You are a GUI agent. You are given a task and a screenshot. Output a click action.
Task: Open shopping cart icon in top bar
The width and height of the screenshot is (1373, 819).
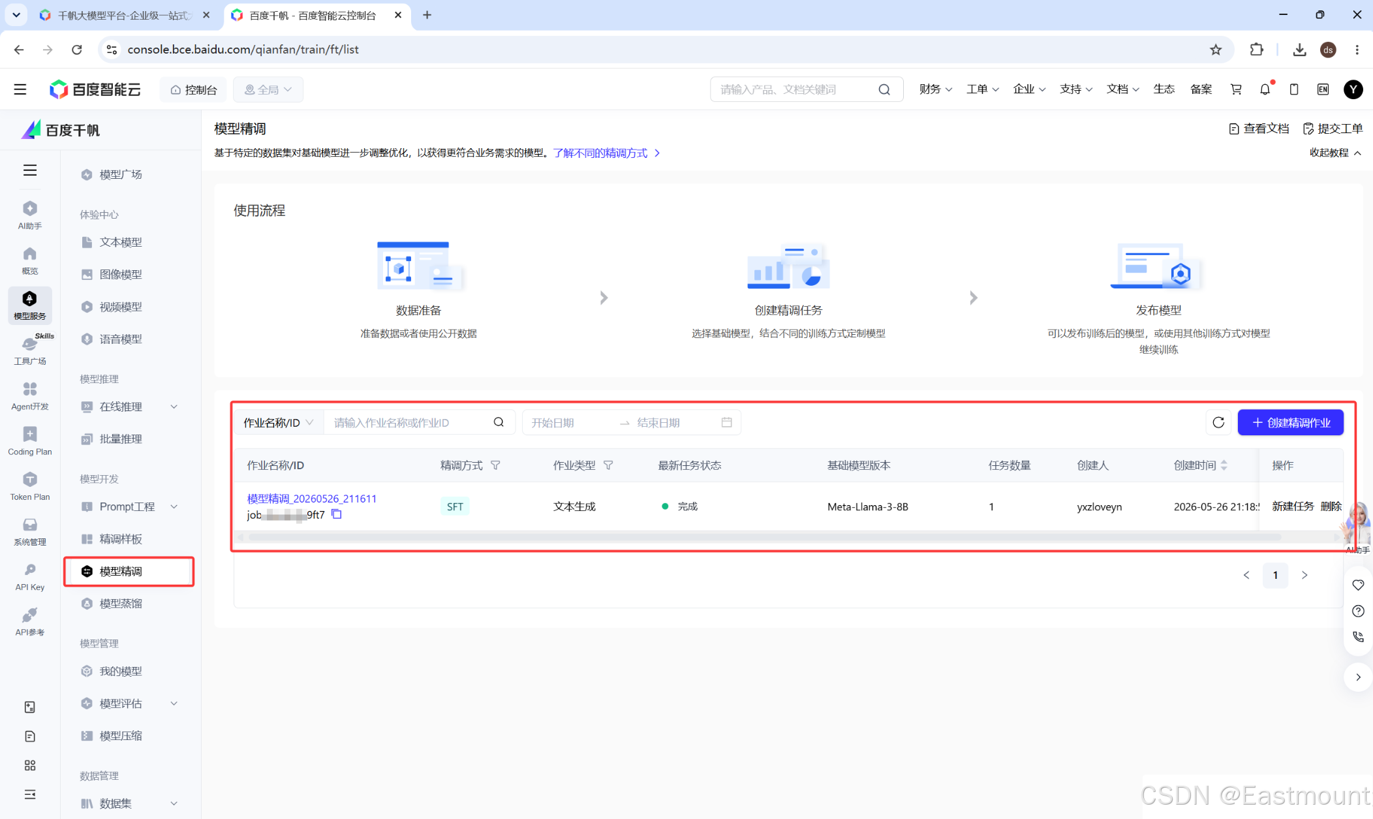pyautogui.click(x=1236, y=89)
